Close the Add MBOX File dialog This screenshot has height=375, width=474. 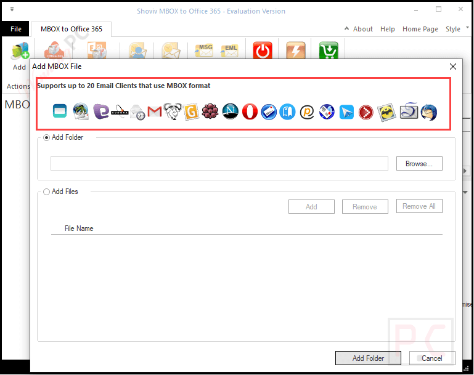(452, 67)
